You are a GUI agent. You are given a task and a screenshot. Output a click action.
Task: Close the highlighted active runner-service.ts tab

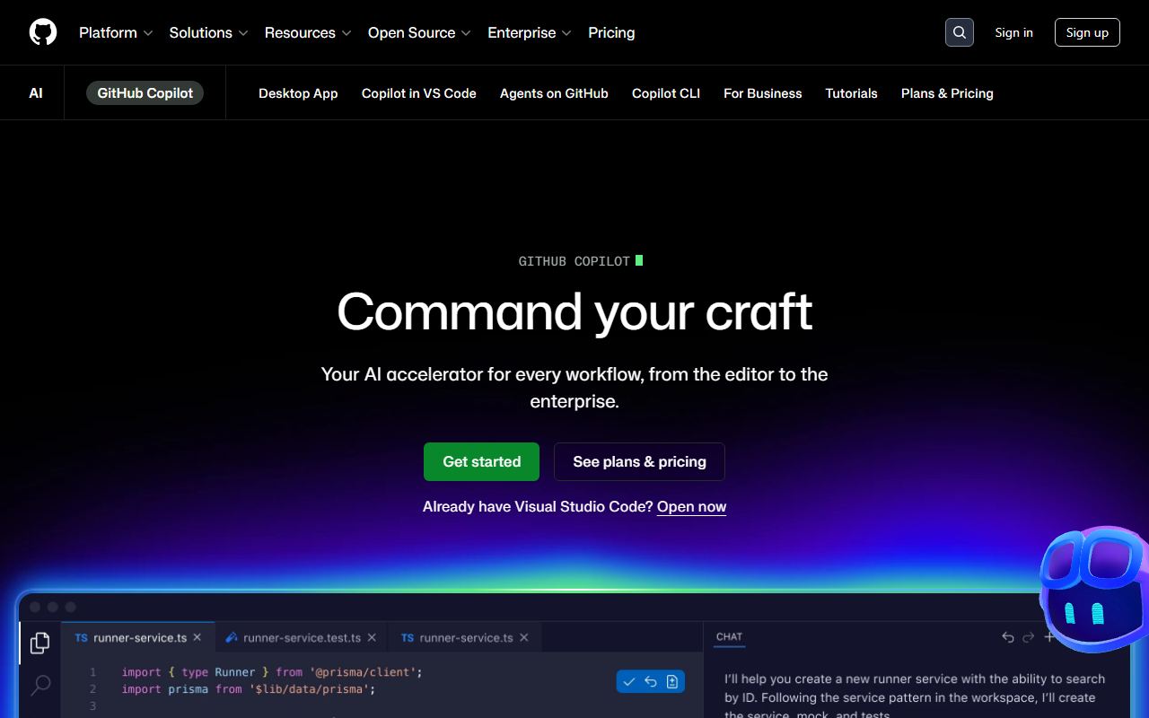coord(197,637)
